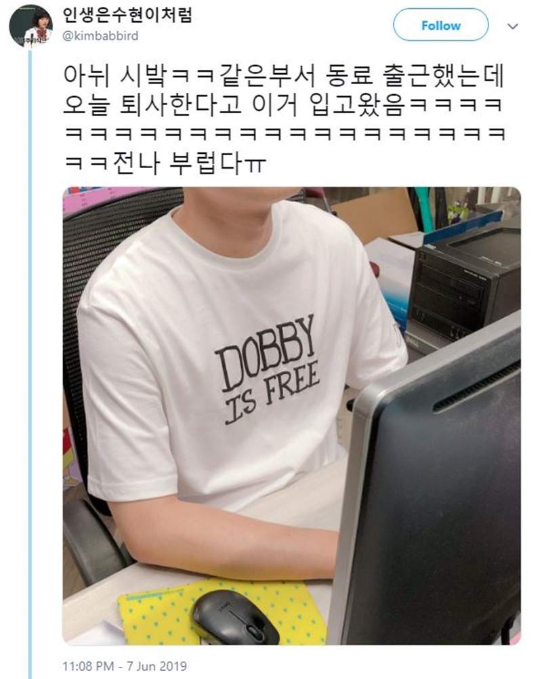Open display name 인생은수현이처럼 profile
Screen dimensions: 542x679
point(127,14)
